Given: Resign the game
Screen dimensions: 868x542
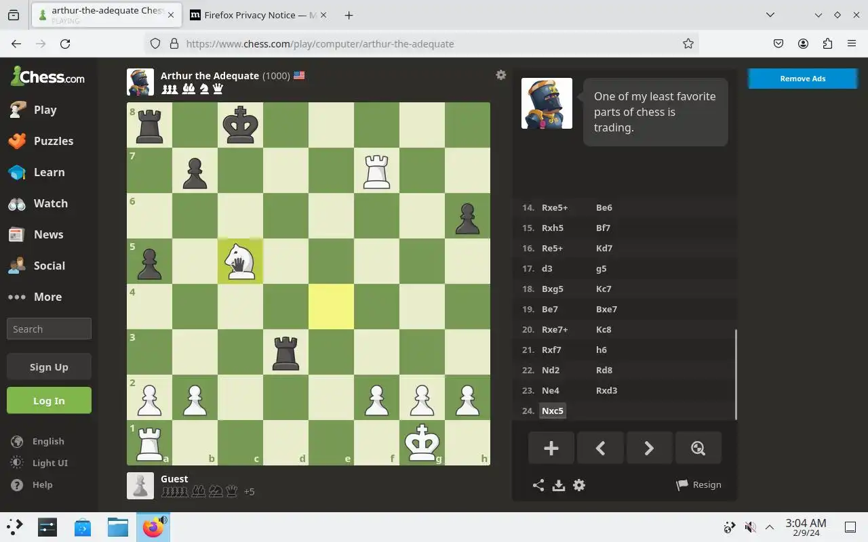Looking at the screenshot, I should (698, 485).
